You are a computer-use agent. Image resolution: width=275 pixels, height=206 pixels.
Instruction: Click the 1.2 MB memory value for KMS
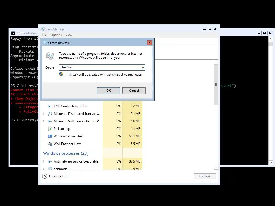click(135, 106)
